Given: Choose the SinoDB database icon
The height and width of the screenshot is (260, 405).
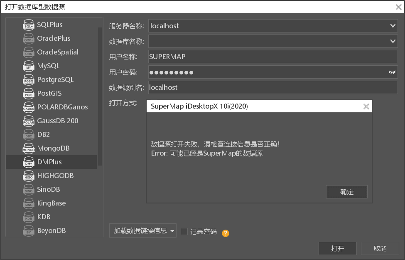Looking at the screenshot, I should (28, 189).
